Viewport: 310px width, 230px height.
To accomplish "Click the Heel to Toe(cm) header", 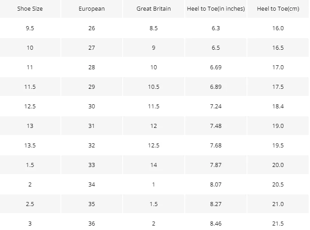I will (278, 9).
